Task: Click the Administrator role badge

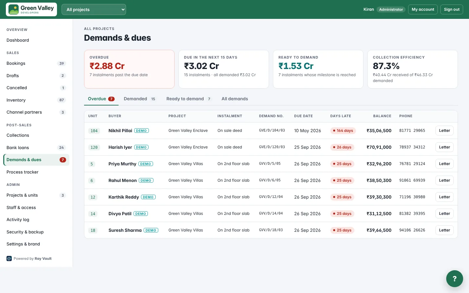Action: (391, 9)
